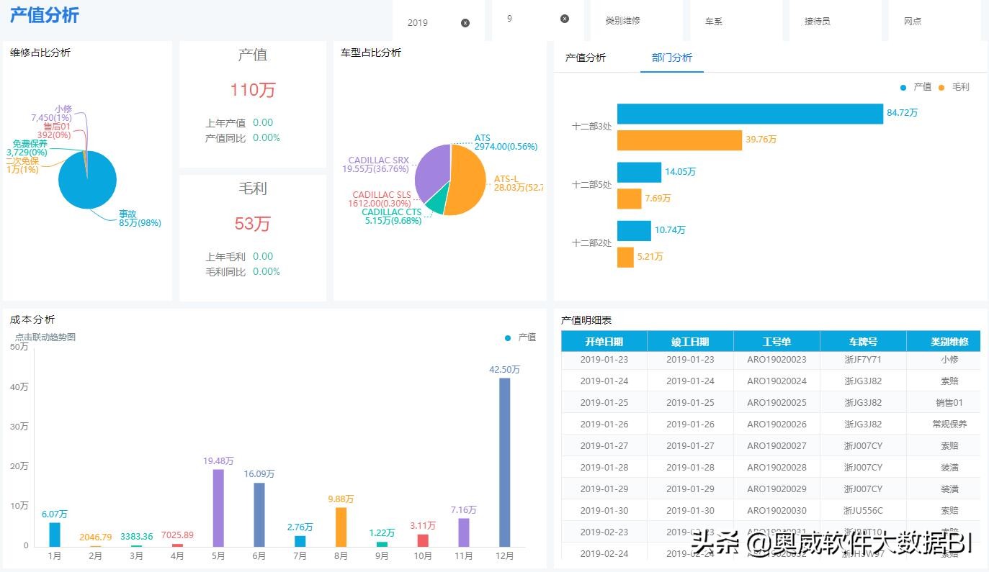The width and height of the screenshot is (989, 572).
Task: Click the 9月 bar showing 1.22万
Action: click(382, 544)
